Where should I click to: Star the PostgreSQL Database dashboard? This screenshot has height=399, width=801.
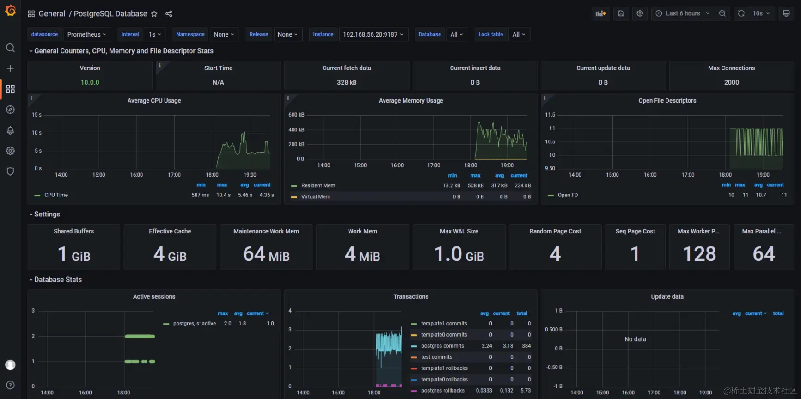154,14
